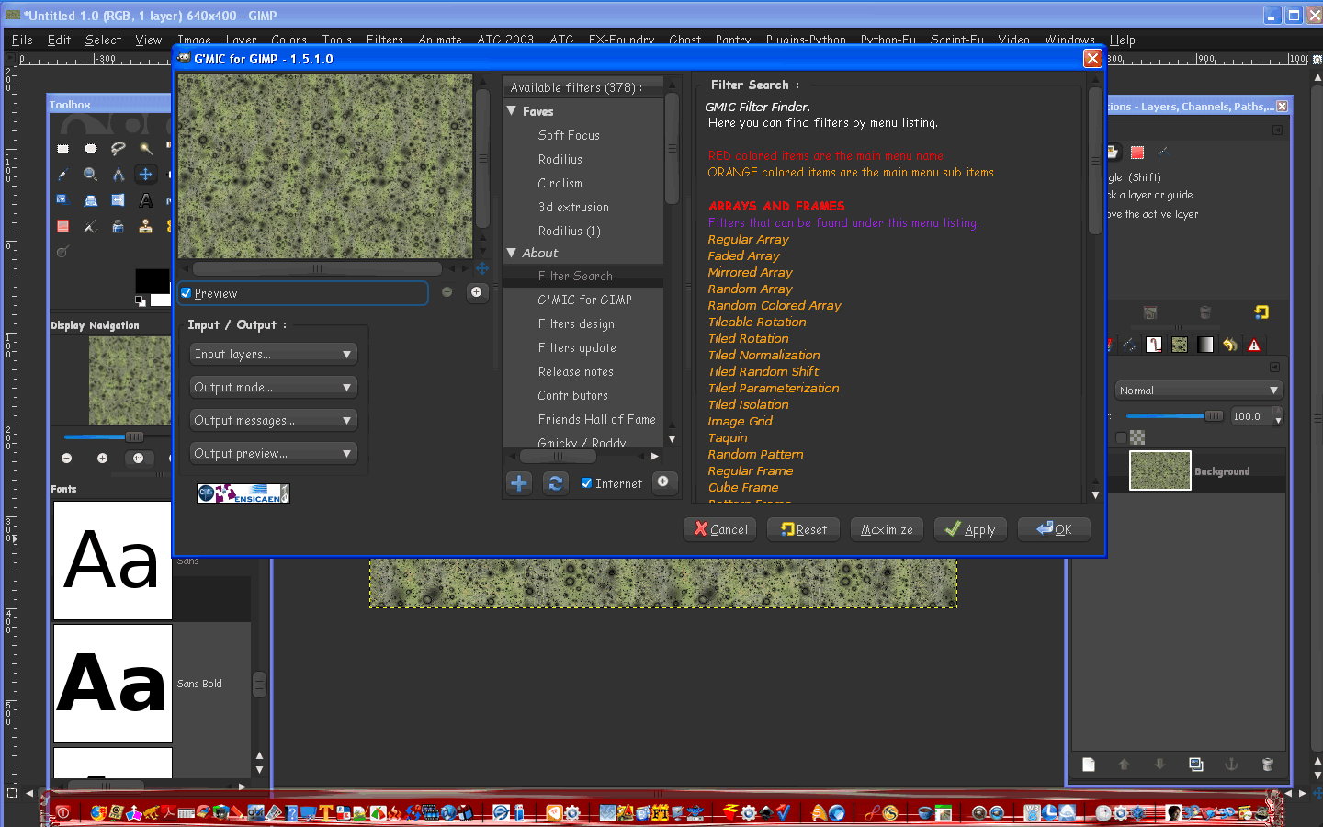
Task: Select the Free Select lasso tool
Action: point(118,148)
